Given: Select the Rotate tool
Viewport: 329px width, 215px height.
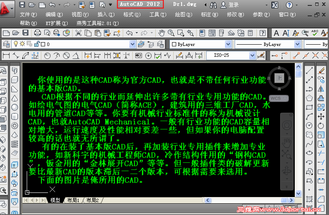Looking at the screenshot, I should pyautogui.click(x=321, y=125).
